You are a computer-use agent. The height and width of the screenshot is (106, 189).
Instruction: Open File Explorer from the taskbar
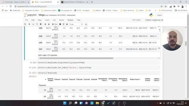[97, 103]
